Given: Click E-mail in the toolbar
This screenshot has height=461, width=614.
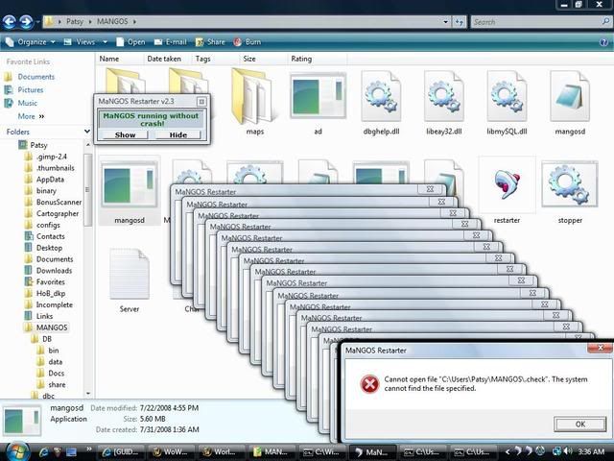Looking at the screenshot, I should (171, 42).
